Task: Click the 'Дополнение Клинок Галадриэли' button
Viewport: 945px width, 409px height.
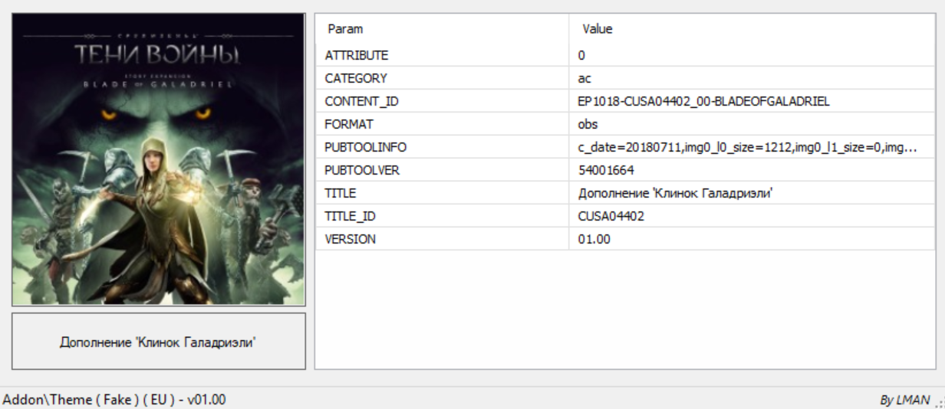Action: click(159, 342)
